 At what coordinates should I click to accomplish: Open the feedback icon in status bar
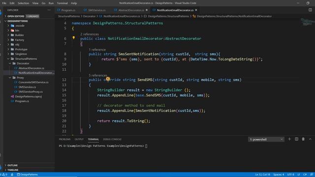[x=312, y=175]
